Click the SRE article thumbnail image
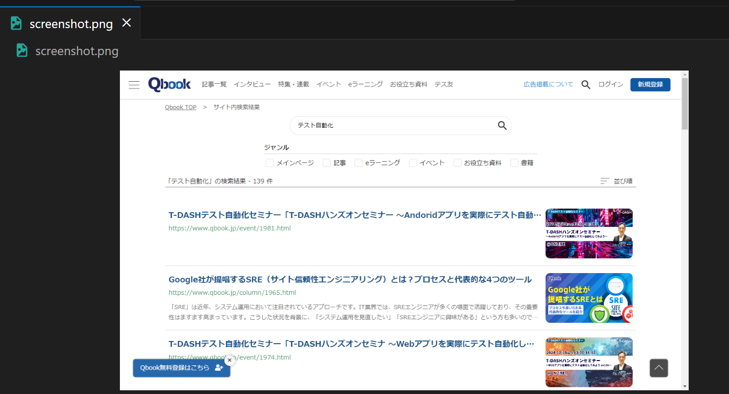Image resolution: width=729 pixels, height=394 pixels. tap(589, 298)
